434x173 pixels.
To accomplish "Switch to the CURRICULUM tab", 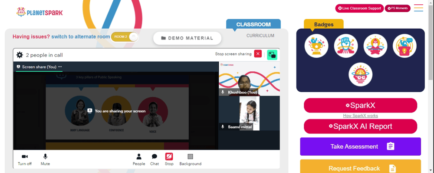I will [260, 36].
